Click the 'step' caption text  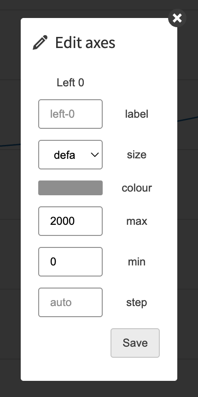(x=137, y=302)
